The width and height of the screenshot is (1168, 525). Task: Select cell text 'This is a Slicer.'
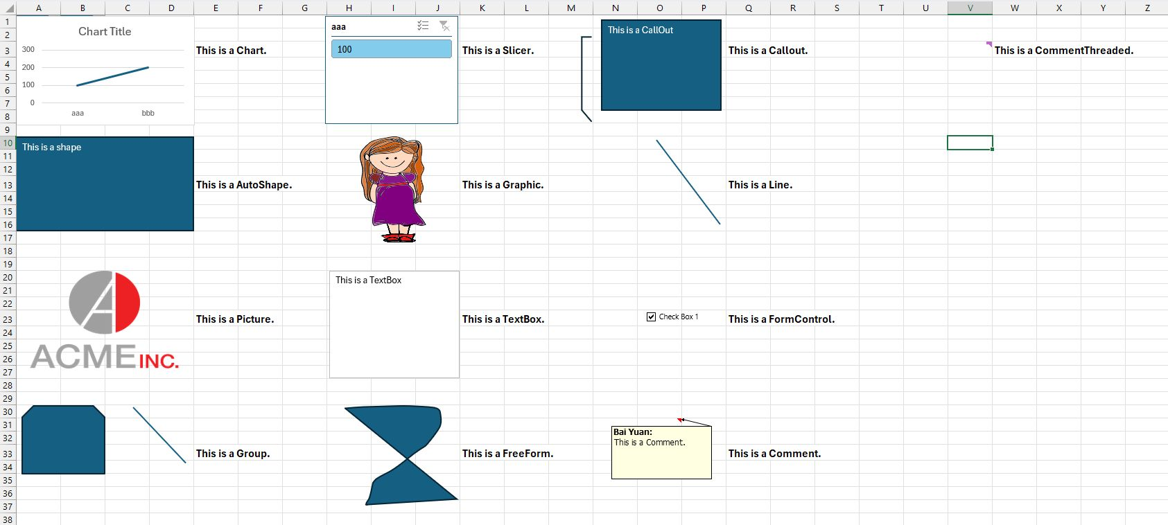pos(498,51)
